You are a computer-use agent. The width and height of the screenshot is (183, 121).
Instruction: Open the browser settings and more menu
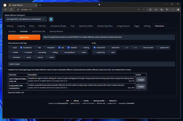[x=173, y=9]
